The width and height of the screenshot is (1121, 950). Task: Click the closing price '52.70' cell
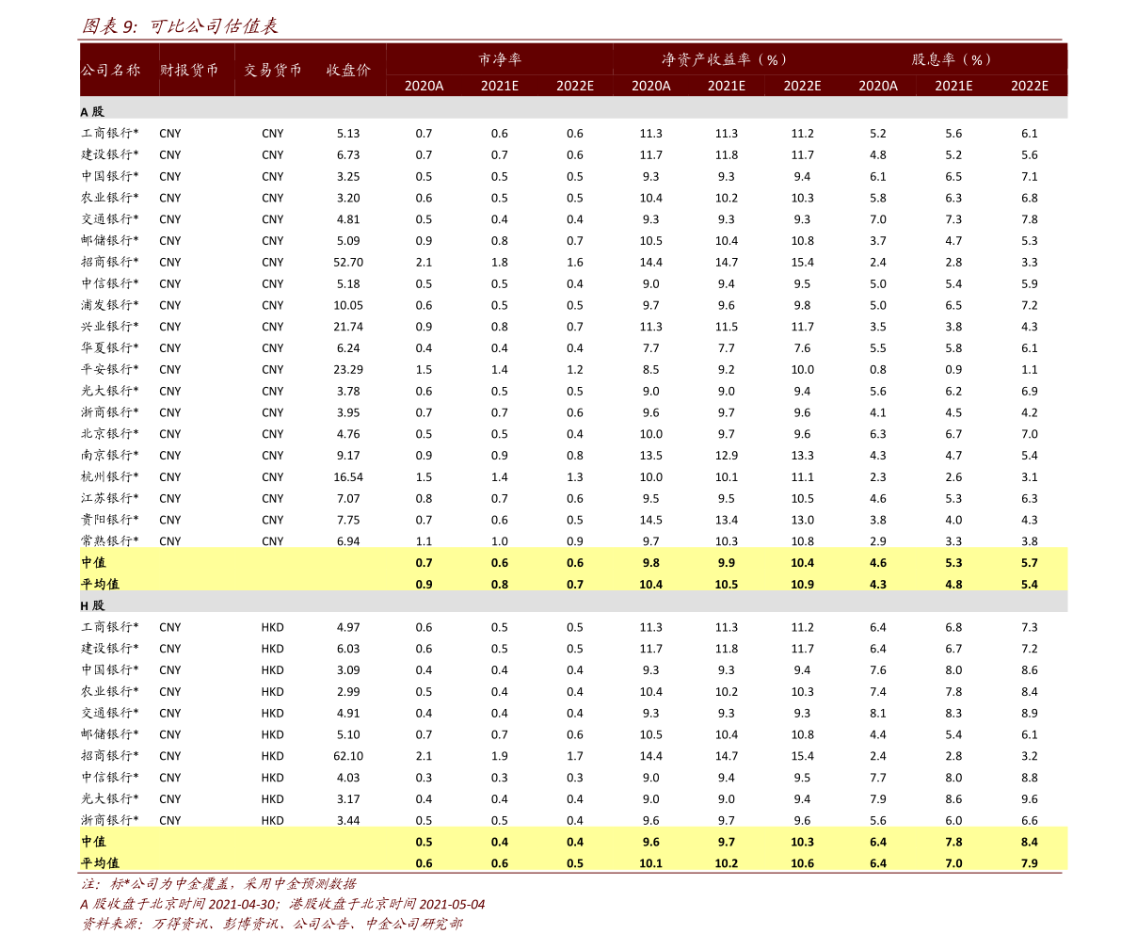pos(348,263)
